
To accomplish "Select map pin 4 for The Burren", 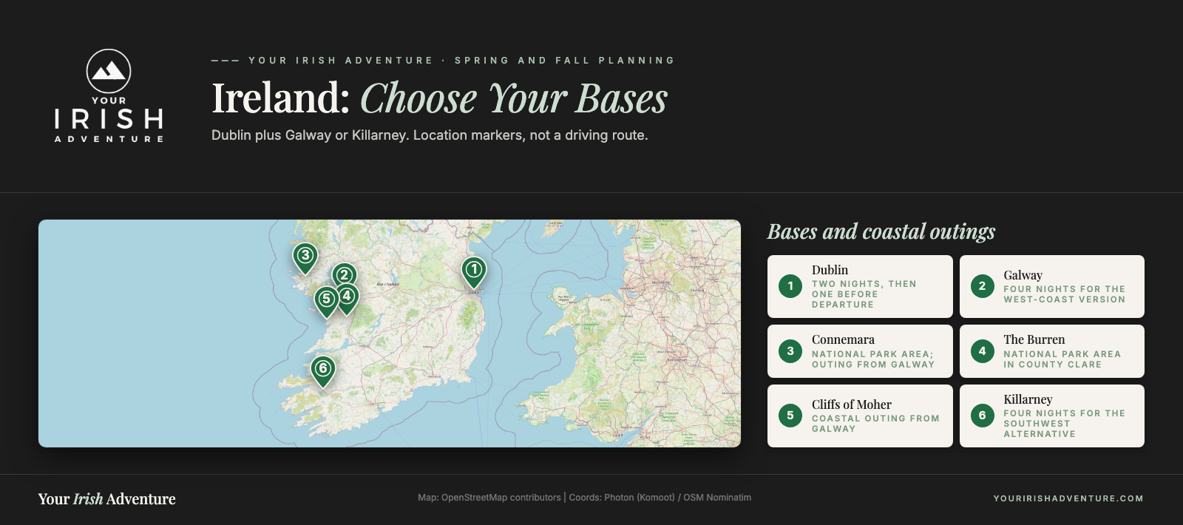I will click(x=347, y=298).
